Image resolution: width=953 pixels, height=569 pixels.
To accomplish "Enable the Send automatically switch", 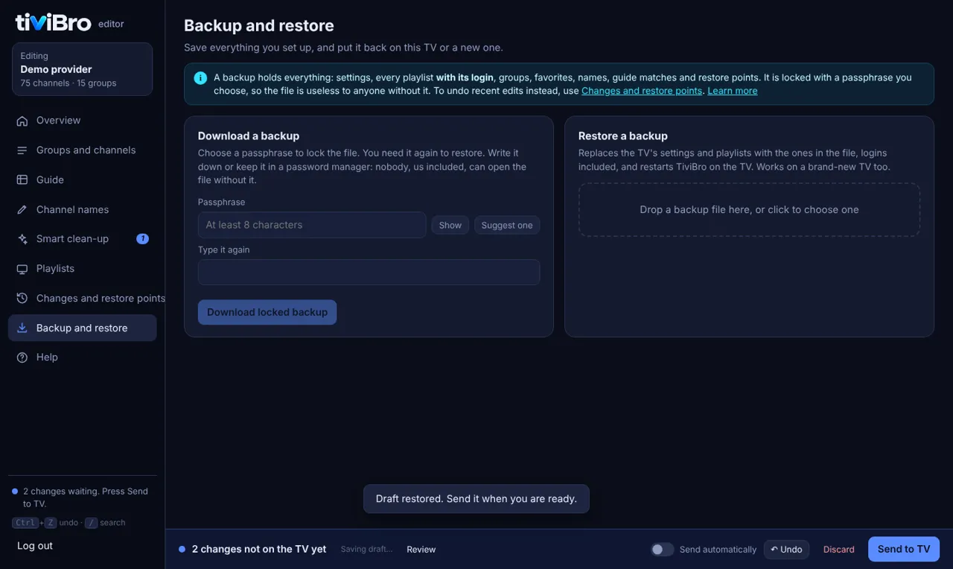I will click(x=662, y=550).
